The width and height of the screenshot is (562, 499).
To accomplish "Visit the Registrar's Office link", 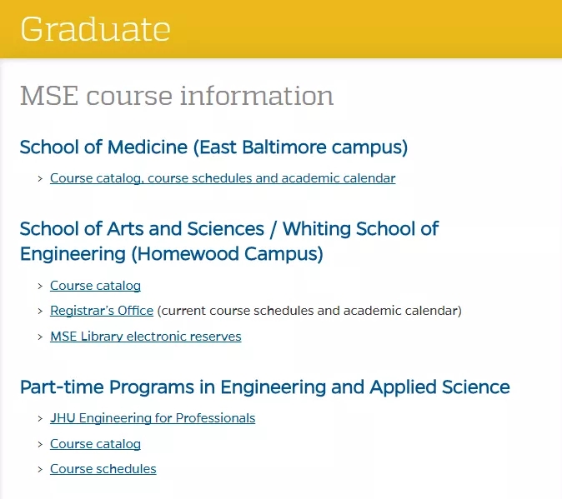I will click(x=102, y=311).
